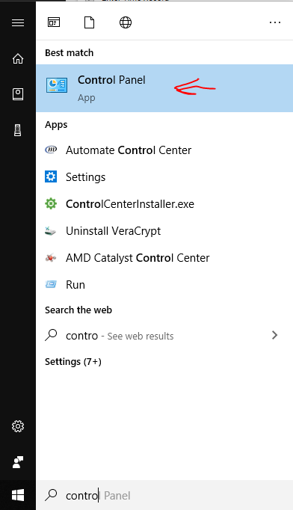The height and width of the screenshot is (510, 293).
Task: Click the green ControlCenterInstaller gear icon
Action: click(51, 203)
